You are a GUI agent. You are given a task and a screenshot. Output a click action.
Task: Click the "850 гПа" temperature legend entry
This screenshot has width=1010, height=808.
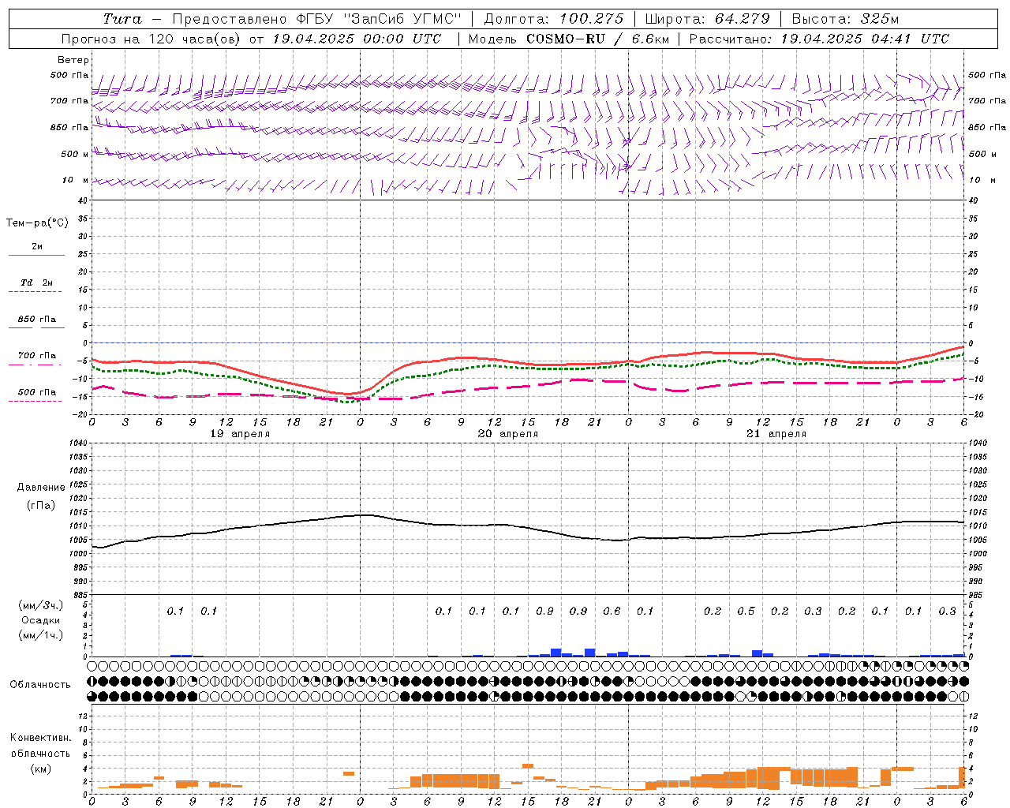pos(36,320)
